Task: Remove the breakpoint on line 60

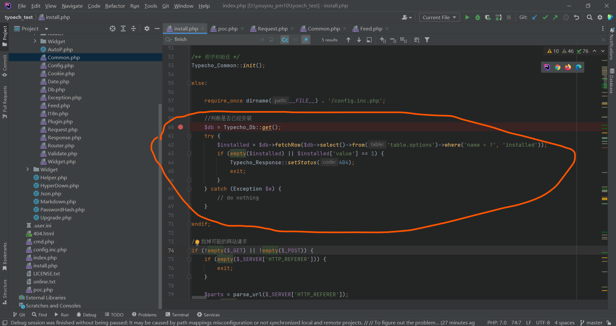Action: (x=180, y=127)
